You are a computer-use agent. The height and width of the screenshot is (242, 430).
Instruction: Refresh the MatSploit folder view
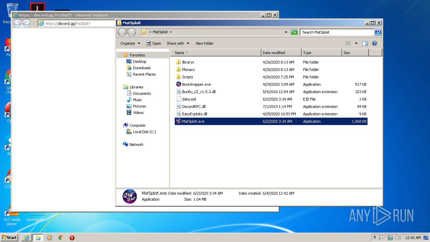tap(294, 32)
